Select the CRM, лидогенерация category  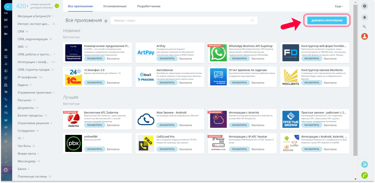pyautogui.click(x=32, y=39)
